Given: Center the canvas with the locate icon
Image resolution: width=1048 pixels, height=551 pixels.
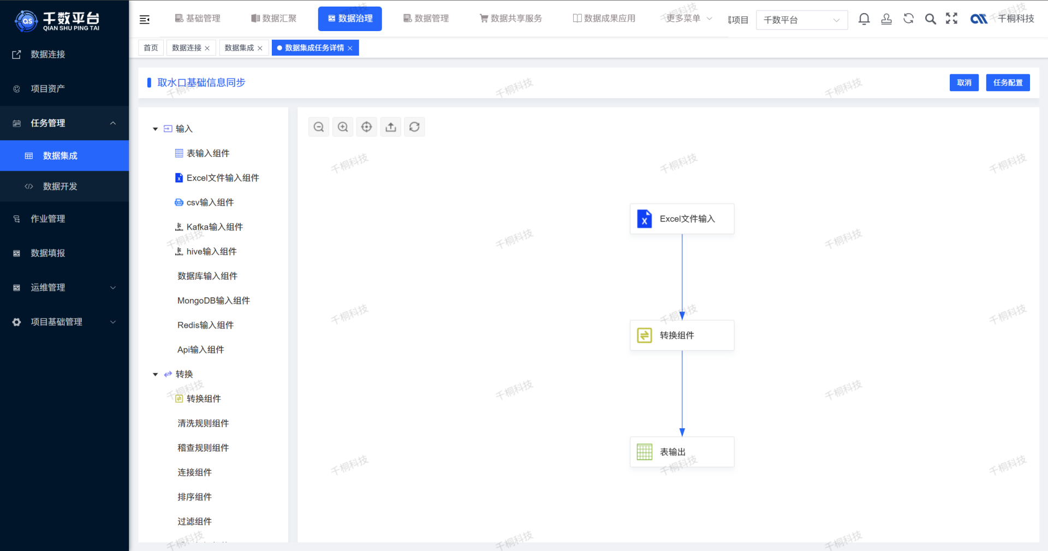Looking at the screenshot, I should coord(367,127).
